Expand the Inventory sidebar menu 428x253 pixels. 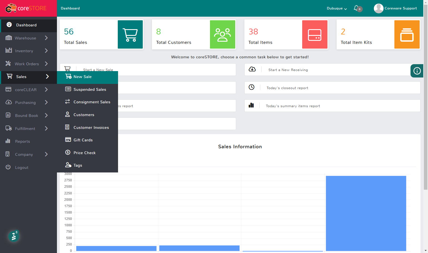28,51
